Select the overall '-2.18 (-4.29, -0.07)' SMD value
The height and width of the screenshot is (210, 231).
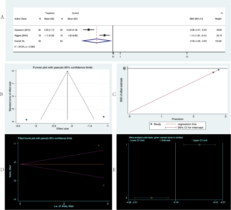198,41
